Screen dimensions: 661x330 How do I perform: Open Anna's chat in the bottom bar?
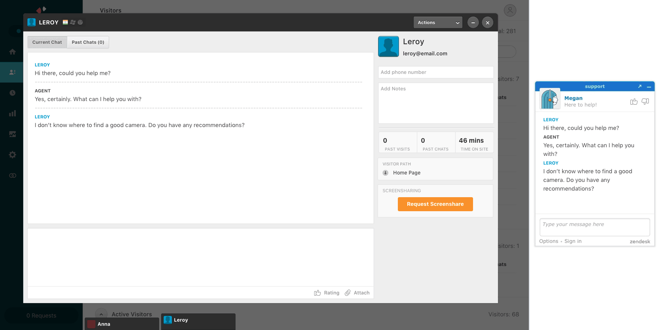tap(121, 324)
